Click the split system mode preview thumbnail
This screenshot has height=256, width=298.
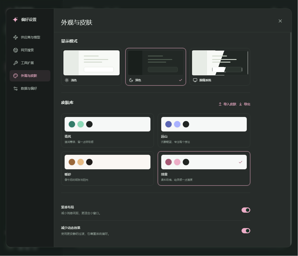220,63
